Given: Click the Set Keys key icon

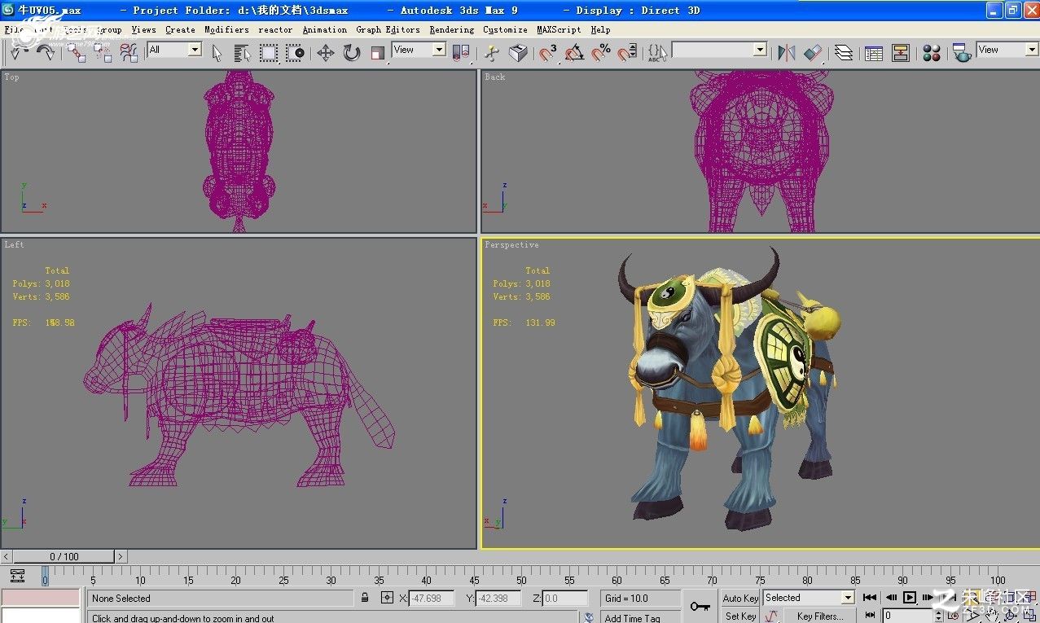Looking at the screenshot, I should (x=700, y=607).
